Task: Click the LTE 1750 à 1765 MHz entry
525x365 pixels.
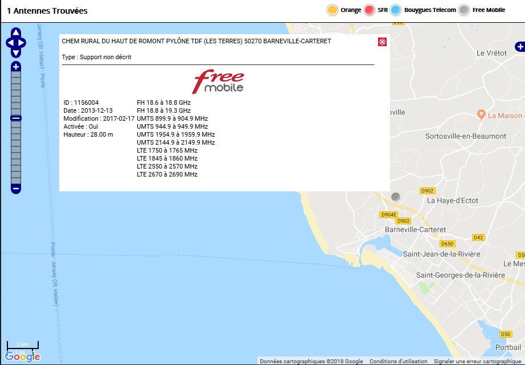Action: (167, 150)
